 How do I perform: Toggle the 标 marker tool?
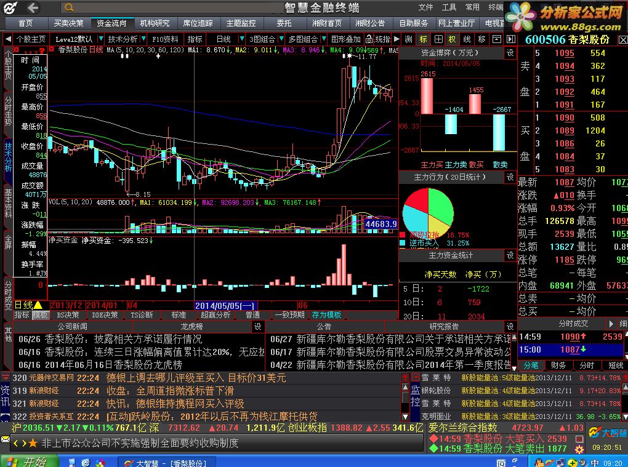click(x=424, y=39)
